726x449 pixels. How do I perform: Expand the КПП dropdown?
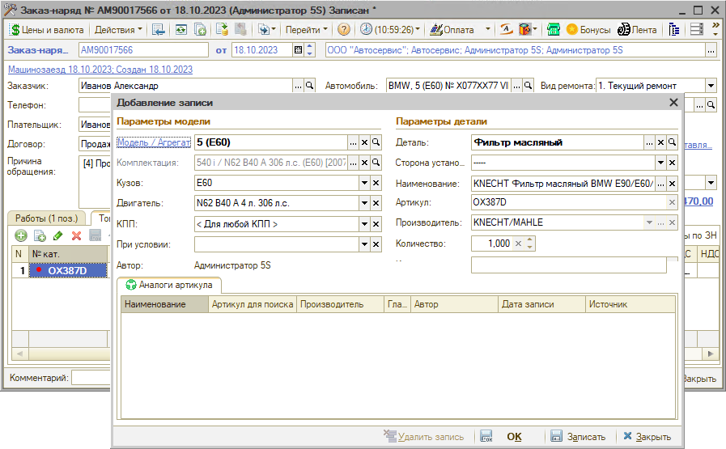[x=364, y=224]
